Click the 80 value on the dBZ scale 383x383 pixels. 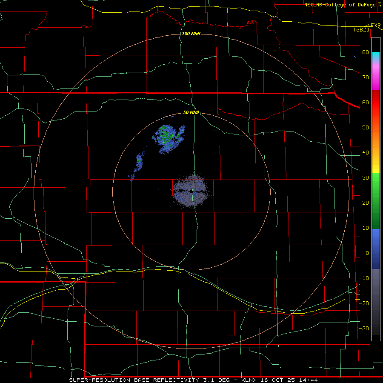(x=366, y=52)
